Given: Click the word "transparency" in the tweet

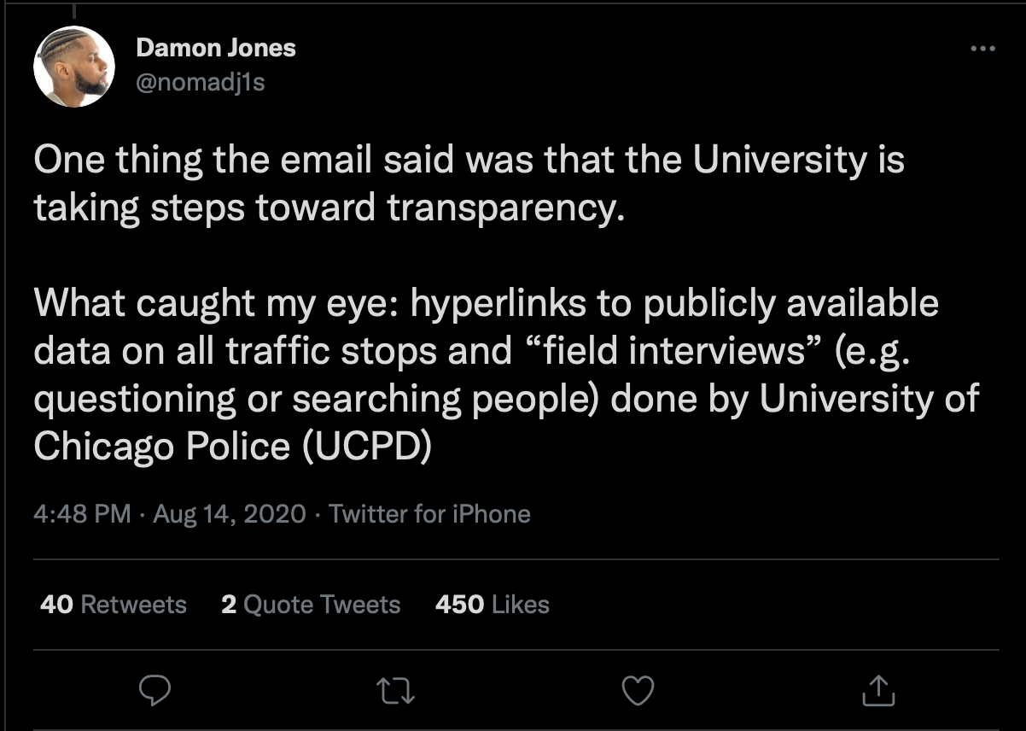Looking at the screenshot, I should (500, 209).
